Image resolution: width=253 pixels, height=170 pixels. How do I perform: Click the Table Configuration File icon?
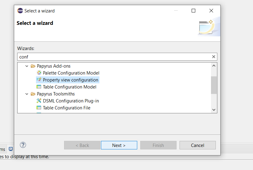point(39,108)
